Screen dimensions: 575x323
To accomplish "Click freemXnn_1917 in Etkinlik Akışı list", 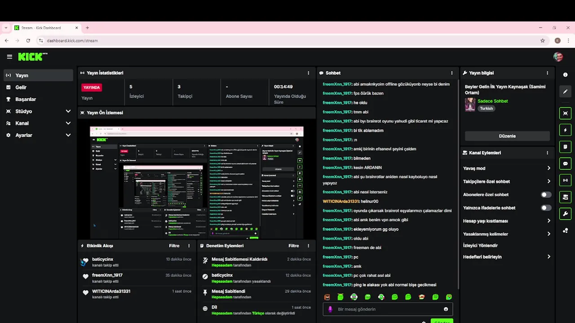I will point(107,275).
